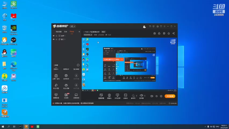Open the video PK toolbox tab
This screenshot has height=129, width=229.
tap(56, 69)
